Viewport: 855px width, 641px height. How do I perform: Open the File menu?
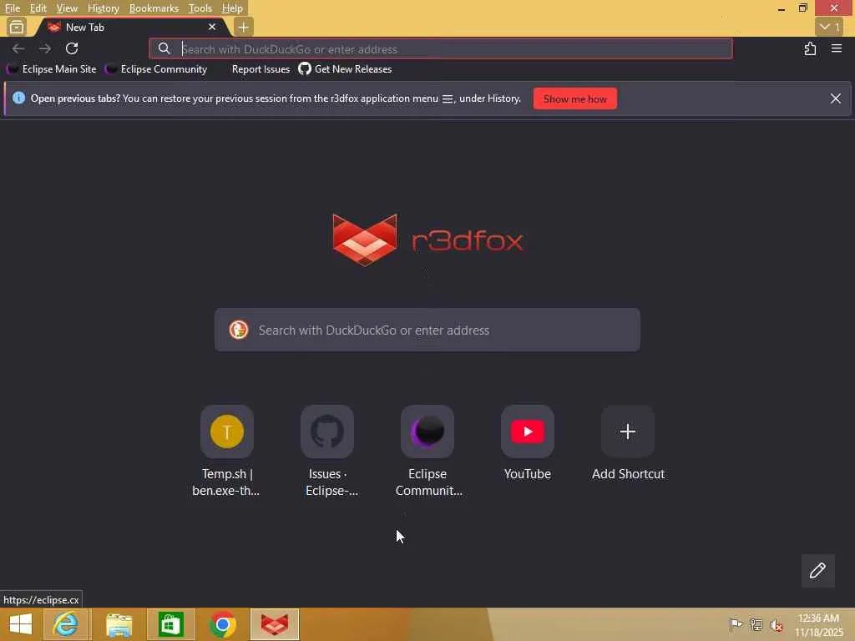(x=12, y=8)
